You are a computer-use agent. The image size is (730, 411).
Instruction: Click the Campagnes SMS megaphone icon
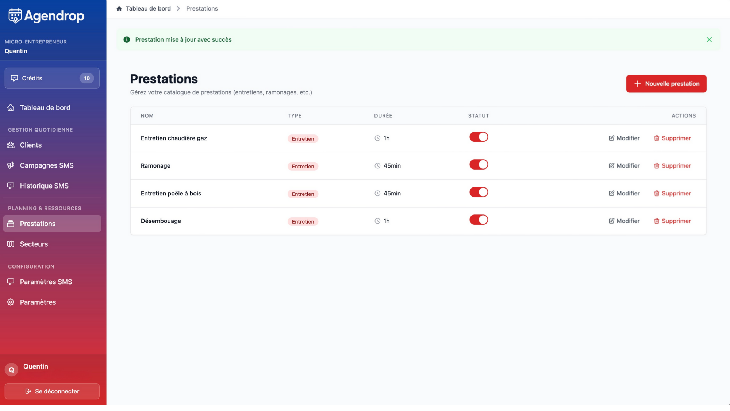(x=11, y=165)
